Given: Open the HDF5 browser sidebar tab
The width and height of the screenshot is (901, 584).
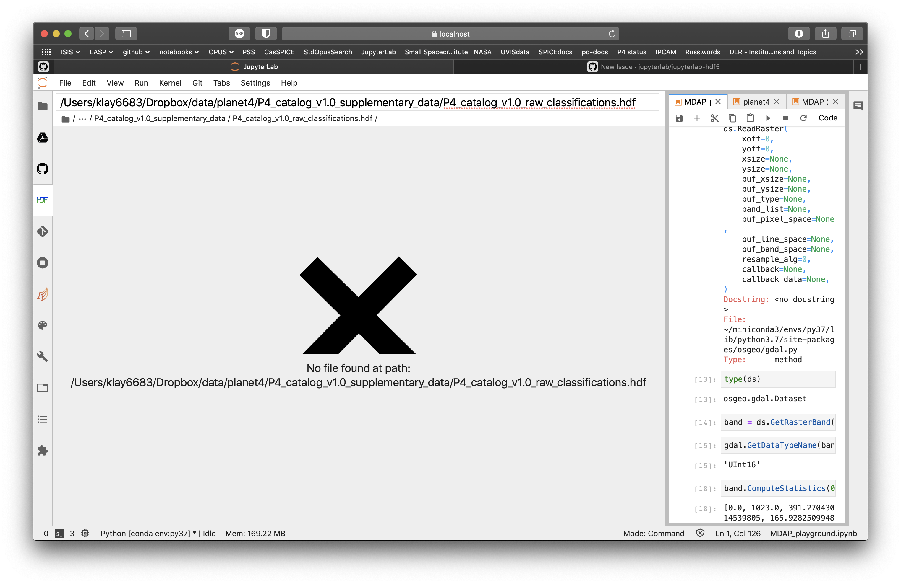Looking at the screenshot, I should click(42, 200).
